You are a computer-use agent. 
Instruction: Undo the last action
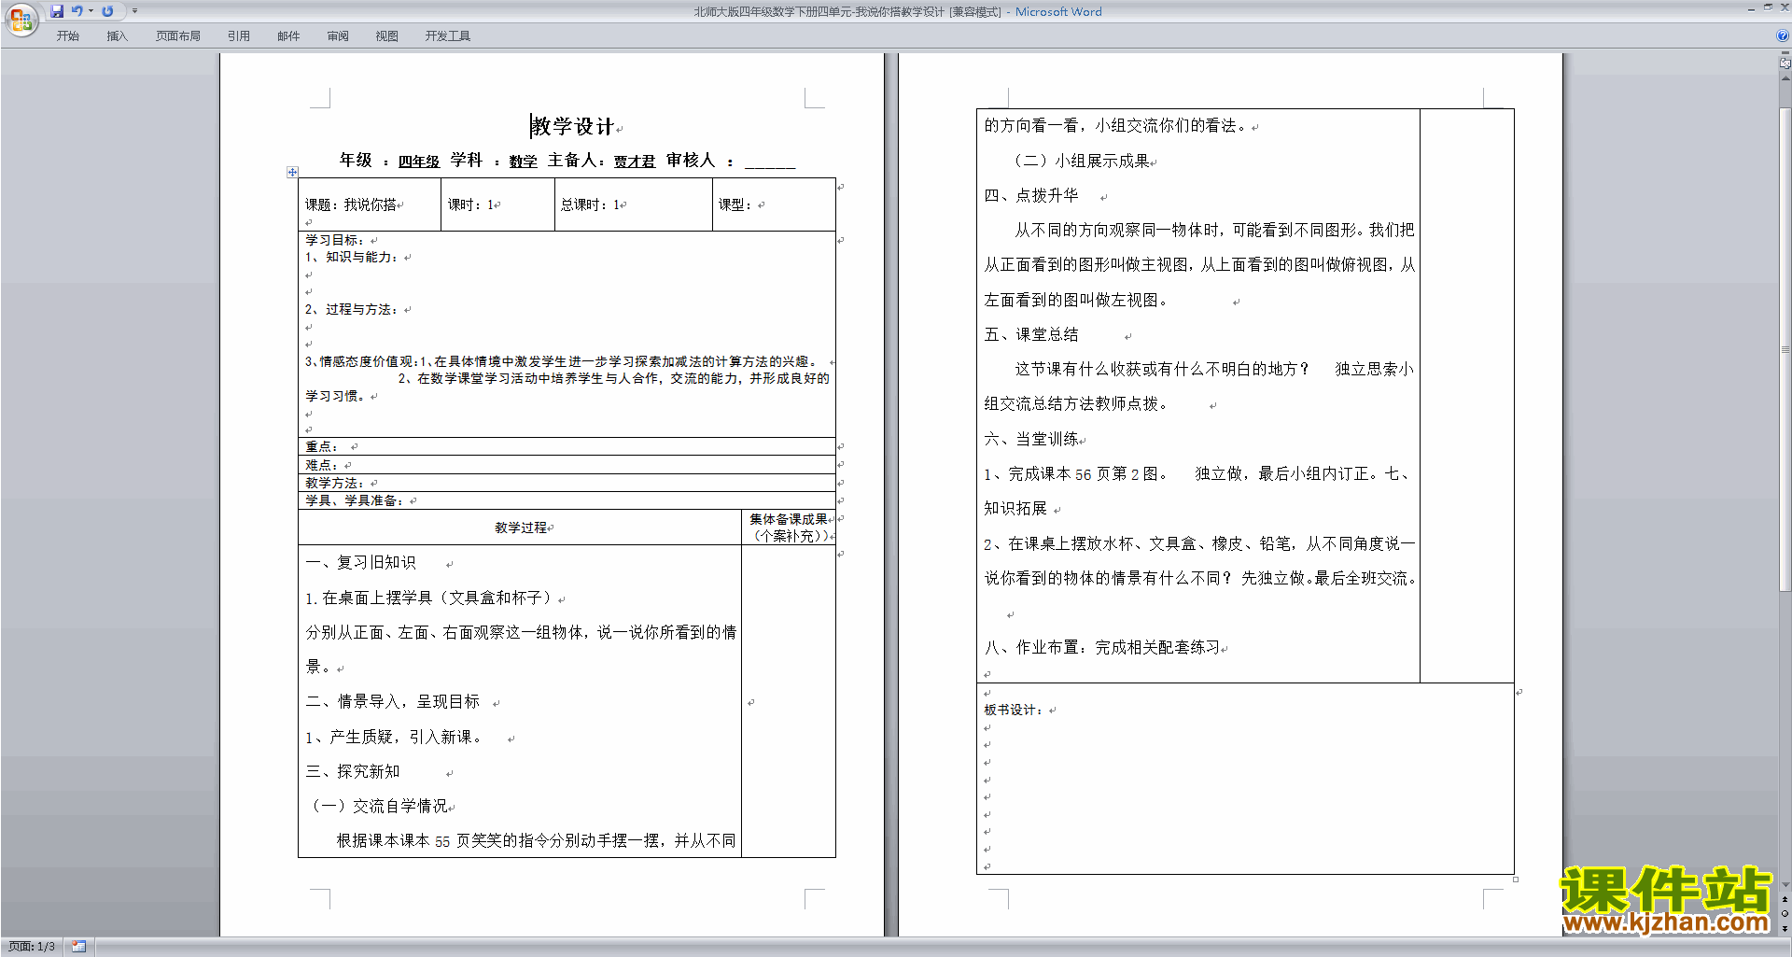(x=77, y=11)
